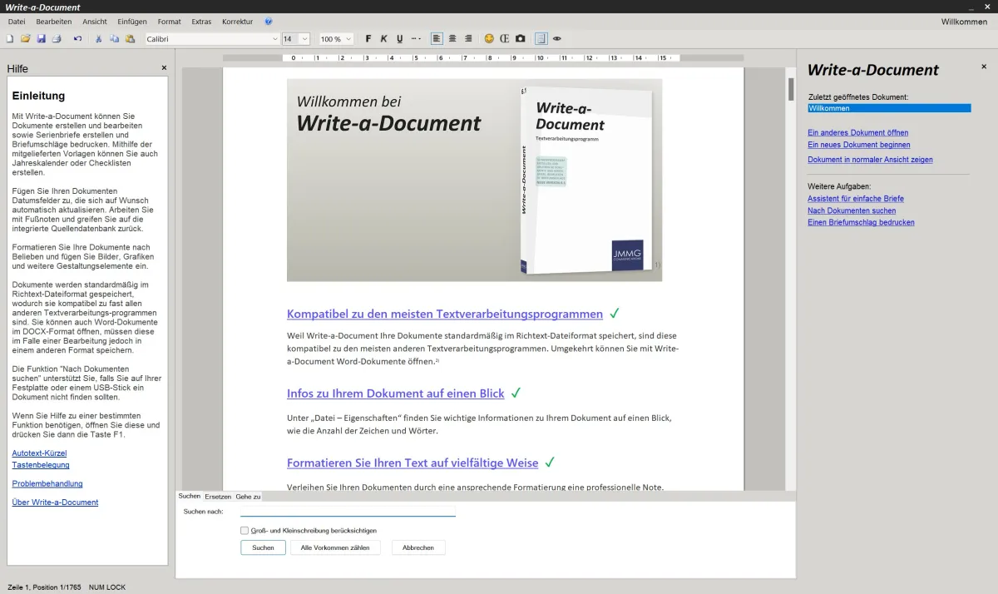Toggle underline formatting with the U button

(399, 39)
